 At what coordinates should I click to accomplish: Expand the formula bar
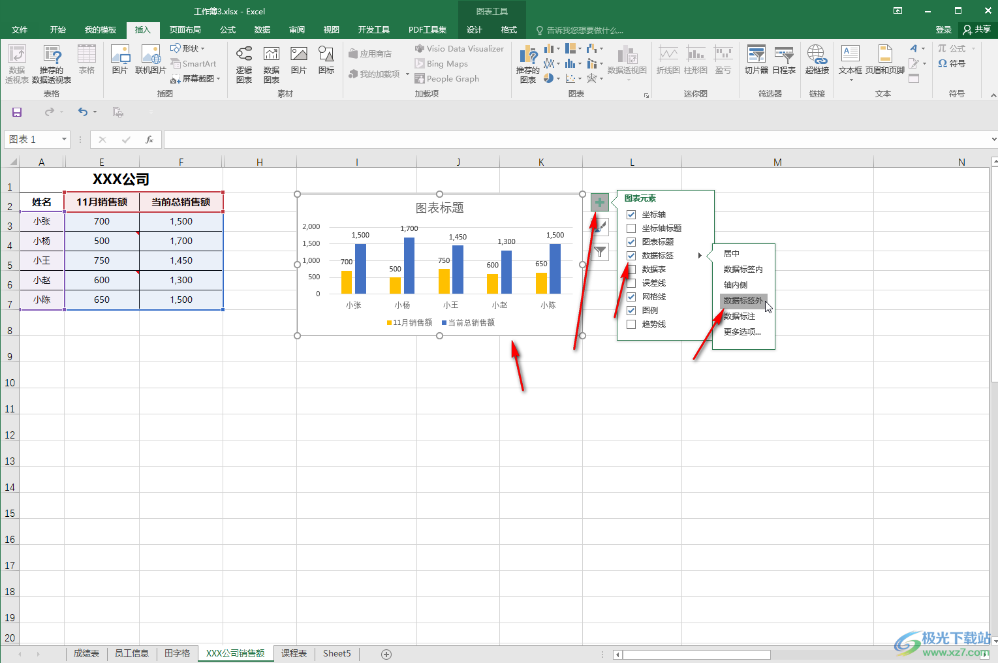[x=993, y=139]
